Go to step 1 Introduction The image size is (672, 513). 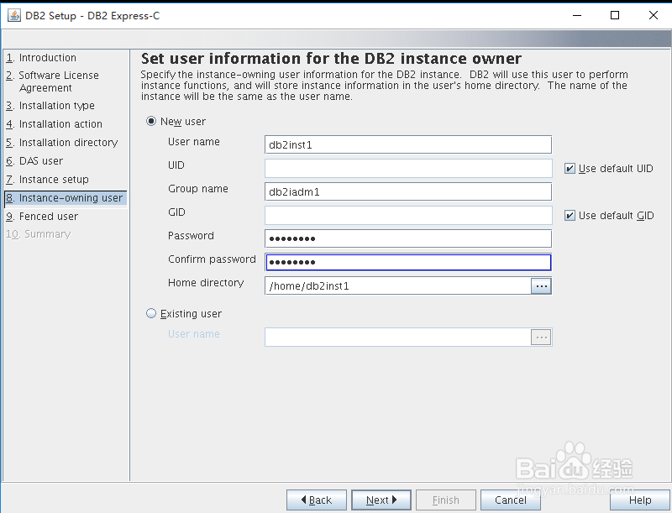pos(41,57)
